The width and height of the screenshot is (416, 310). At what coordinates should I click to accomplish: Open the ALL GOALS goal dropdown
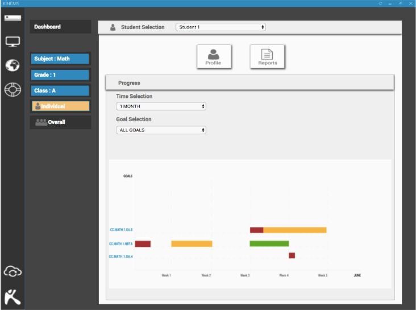click(x=161, y=130)
